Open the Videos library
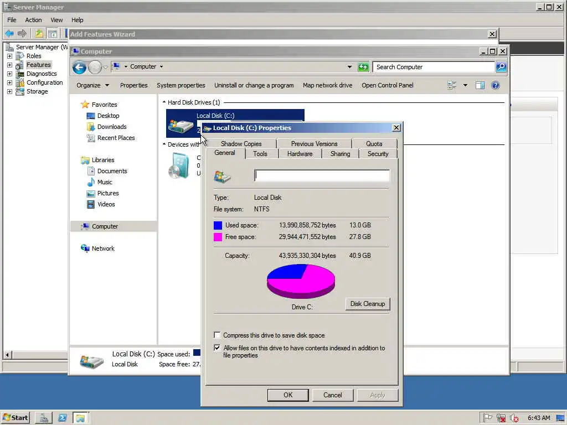 106,204
